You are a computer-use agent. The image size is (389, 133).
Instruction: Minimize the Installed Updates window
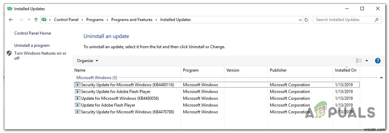347,9
